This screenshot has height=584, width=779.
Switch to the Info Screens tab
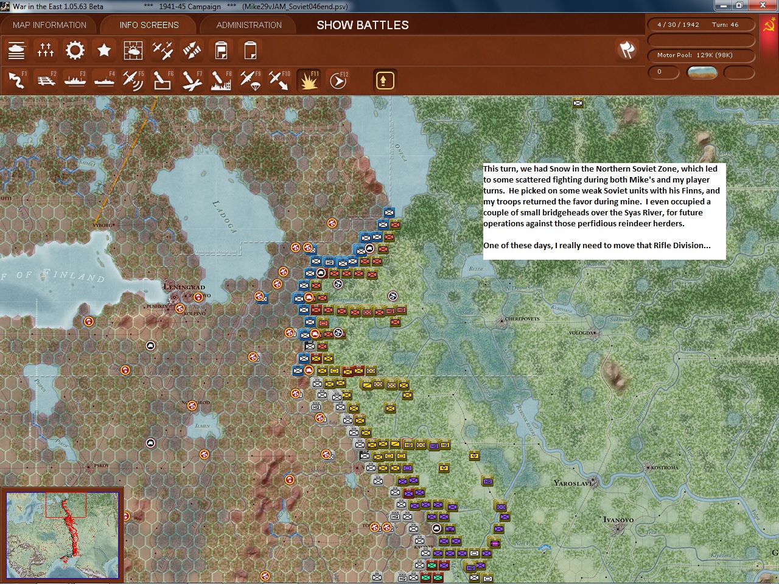click(x=149, y=25)
